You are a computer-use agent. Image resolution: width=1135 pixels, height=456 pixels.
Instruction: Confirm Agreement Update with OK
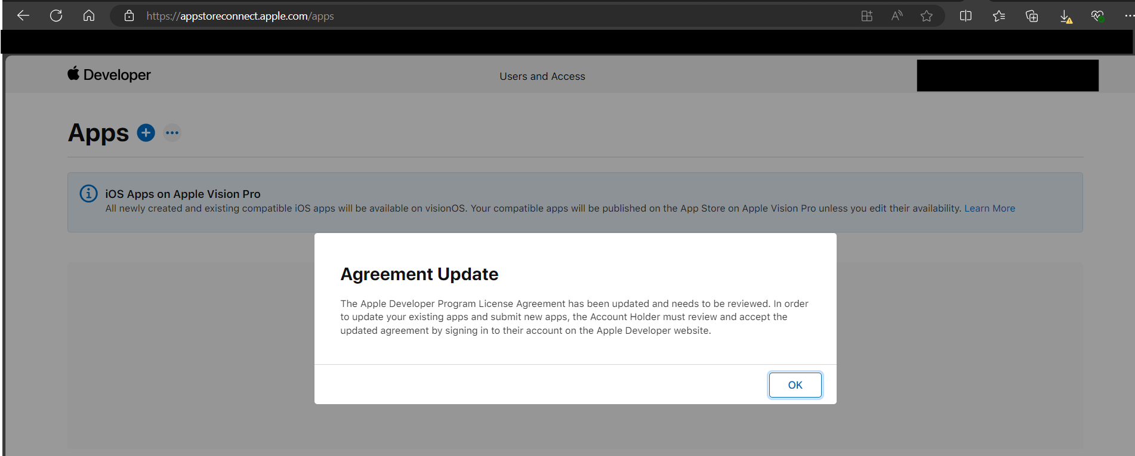pyautogui.click(x=795, y=385)
